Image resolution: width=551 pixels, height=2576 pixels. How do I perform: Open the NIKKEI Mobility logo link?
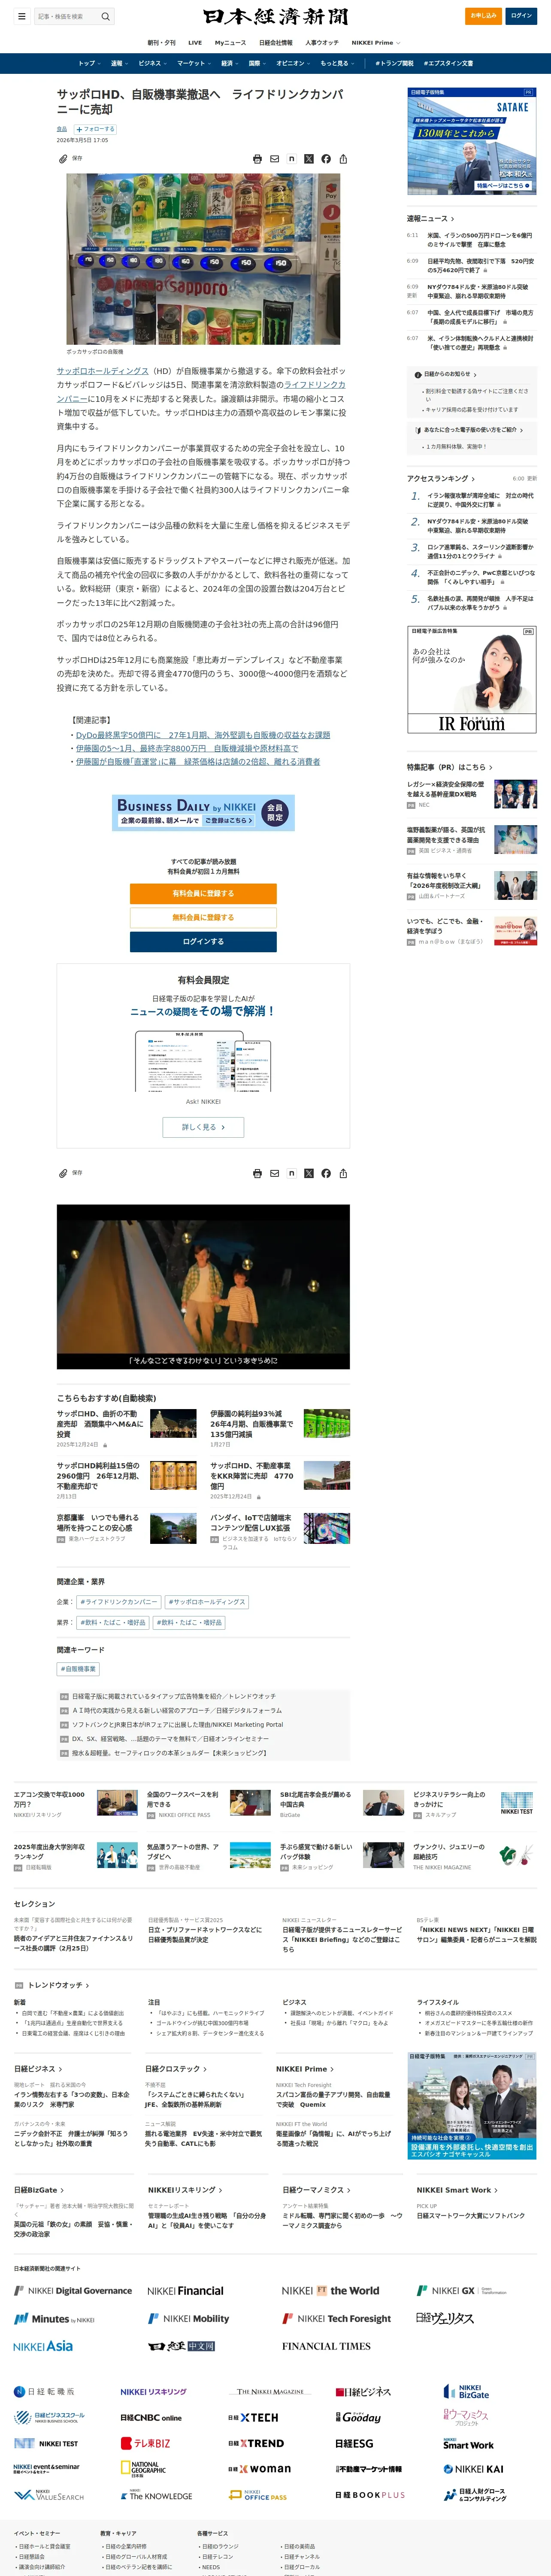click(x=188, y=2318)
